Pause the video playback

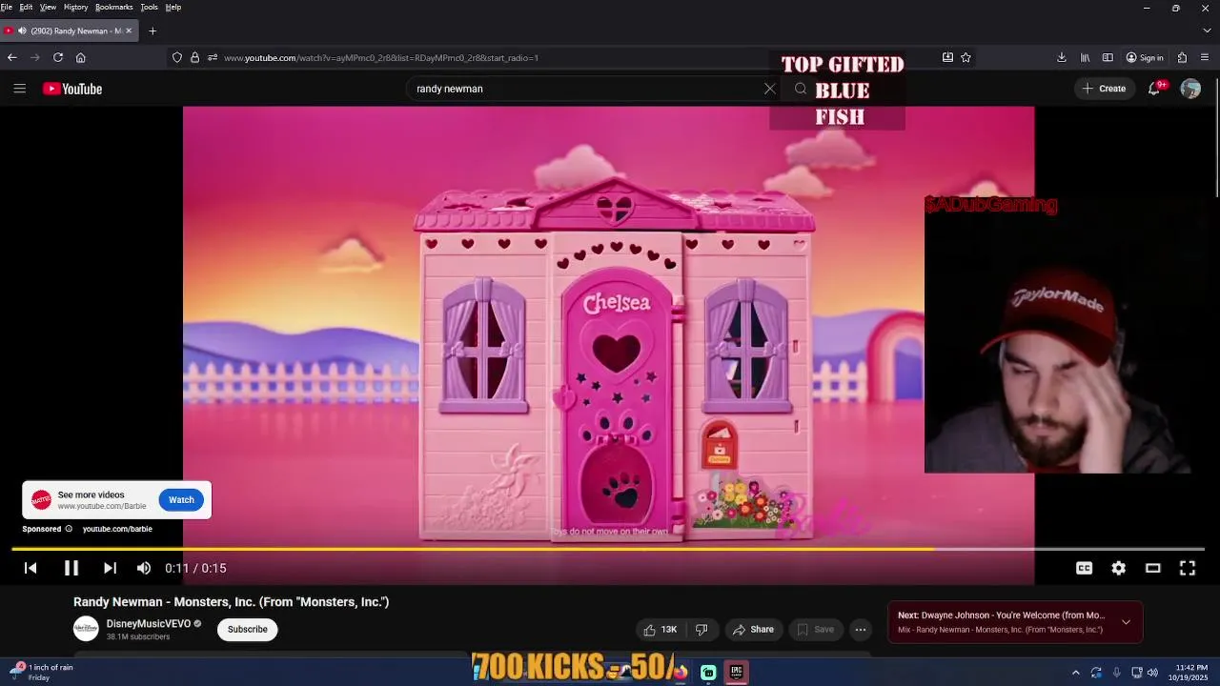pyautogui.click(x=71, y=568)
